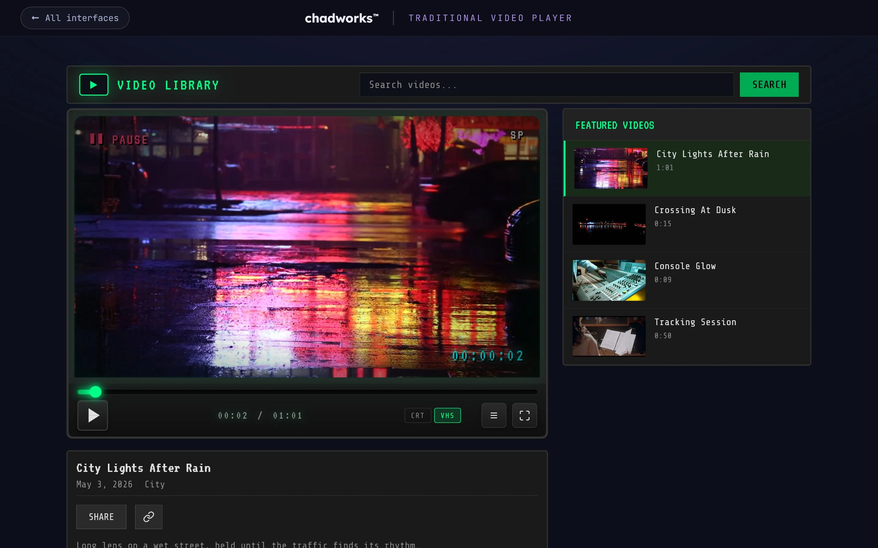878x548 pixels.
Task: Click the 00:02 / 01:01 time readout
Action: tap(260, 415)
